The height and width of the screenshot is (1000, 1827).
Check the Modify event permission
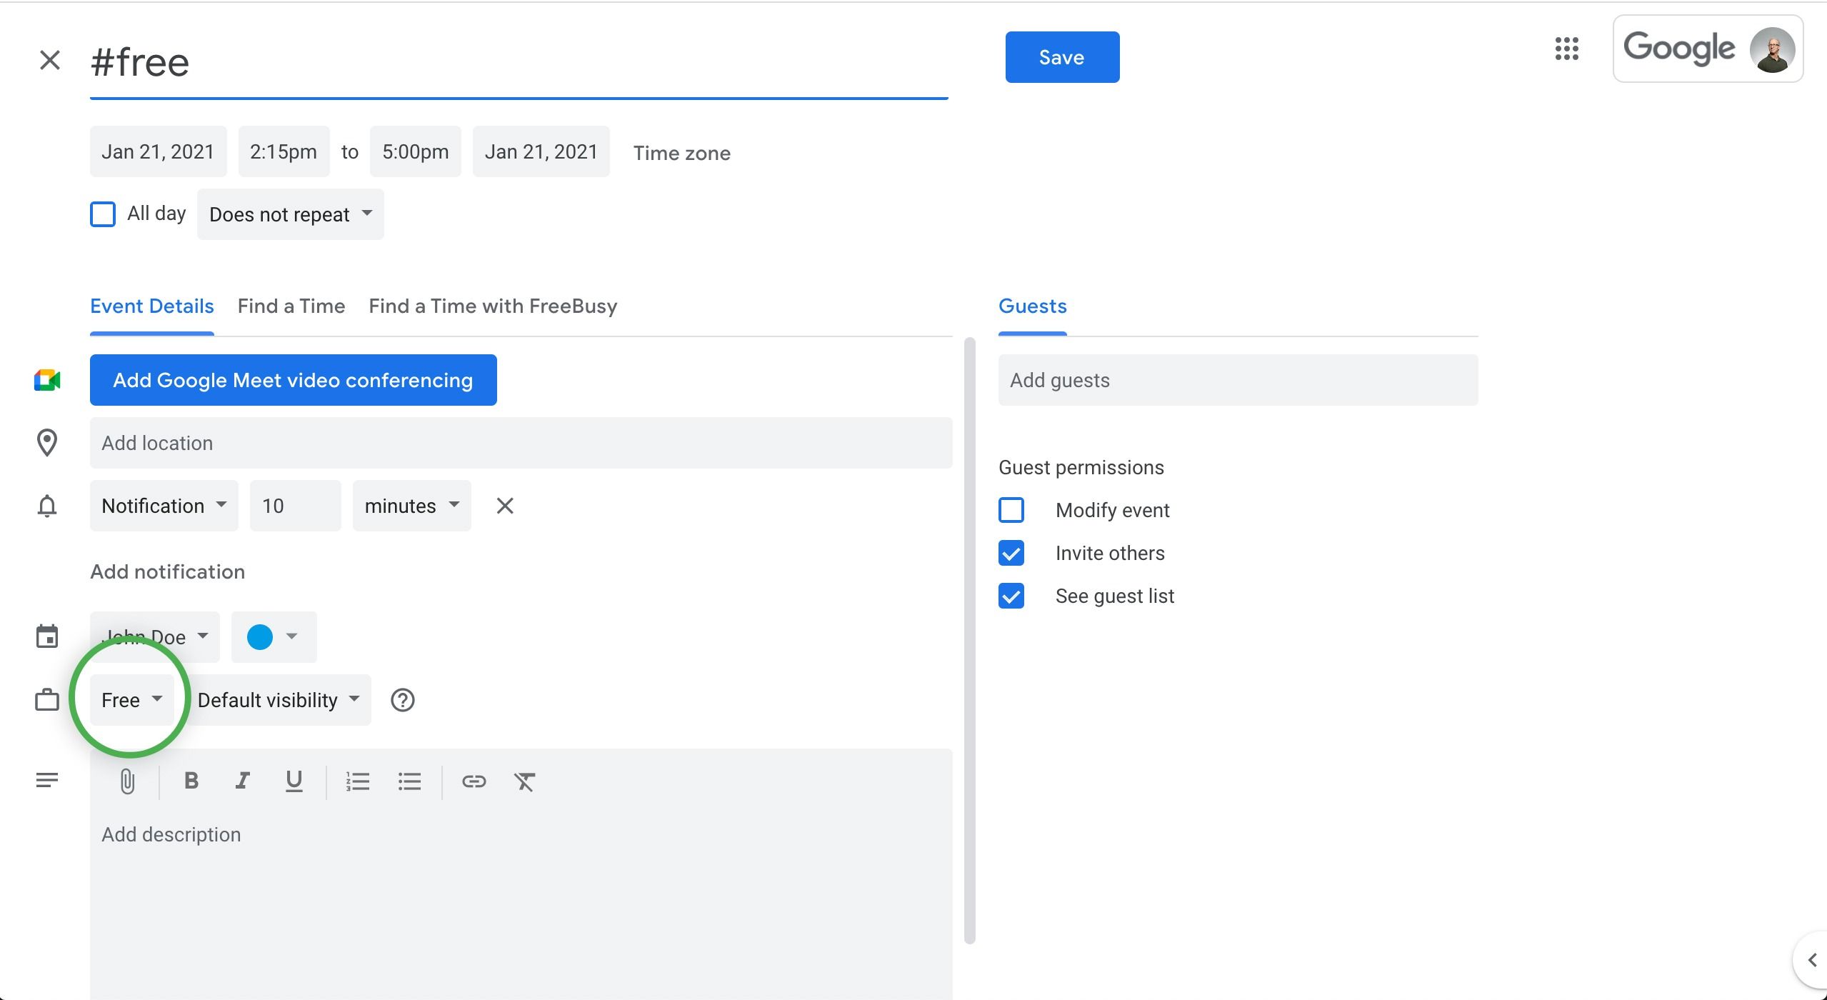(1011, 510)
